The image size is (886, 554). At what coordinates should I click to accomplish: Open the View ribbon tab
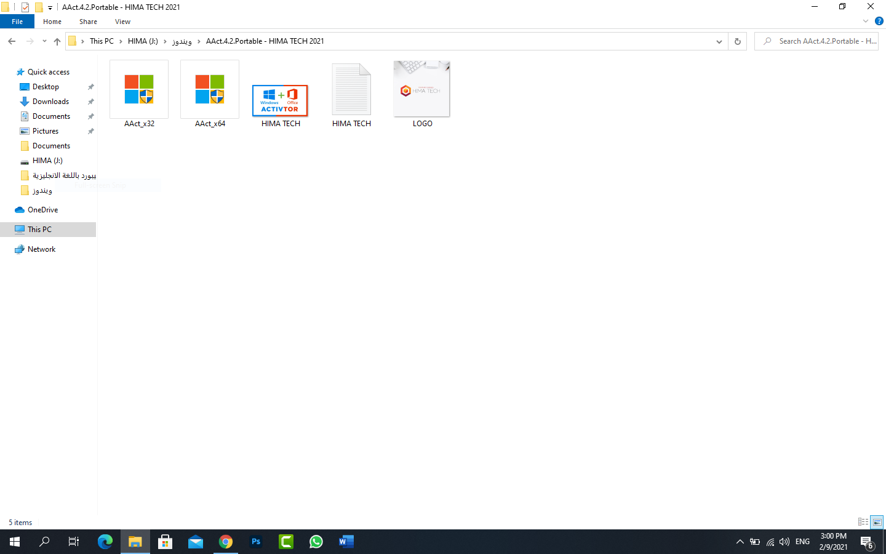point(122,22)
